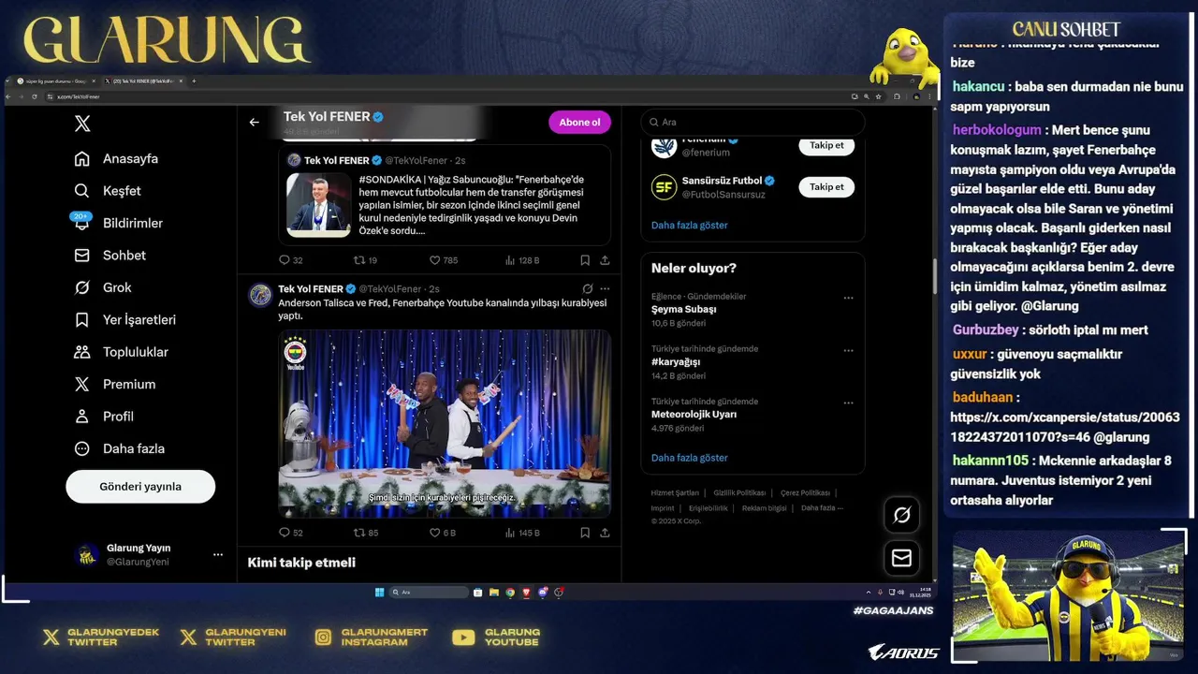Reply to the Sabuncuoğlu quote tweet
This screenshot has width=1198, height=674.
point(290,260)
